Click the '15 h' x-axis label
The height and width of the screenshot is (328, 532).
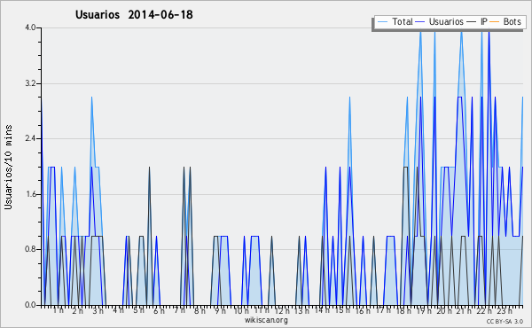point(342,310)
